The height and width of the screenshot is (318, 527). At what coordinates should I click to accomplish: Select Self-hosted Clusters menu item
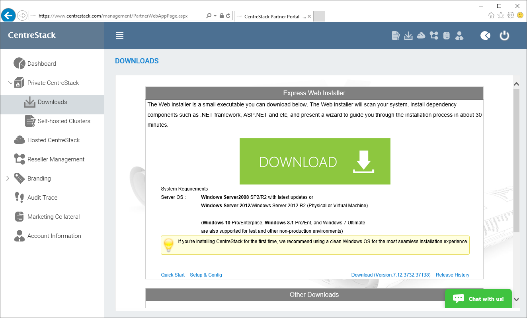pyautogui.click(x=64, y=121)
